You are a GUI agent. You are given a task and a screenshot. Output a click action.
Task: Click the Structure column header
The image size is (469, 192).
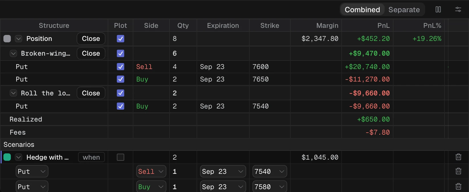click(x=54, y=26)
